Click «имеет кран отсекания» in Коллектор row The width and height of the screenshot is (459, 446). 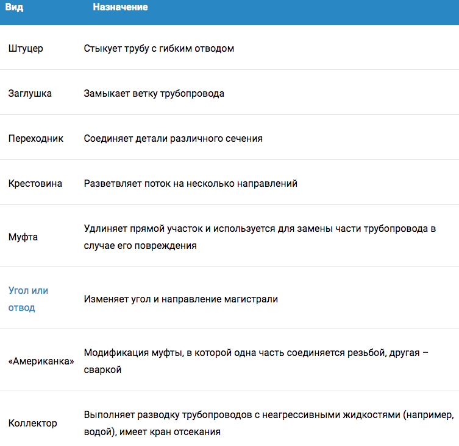[170, 431]
